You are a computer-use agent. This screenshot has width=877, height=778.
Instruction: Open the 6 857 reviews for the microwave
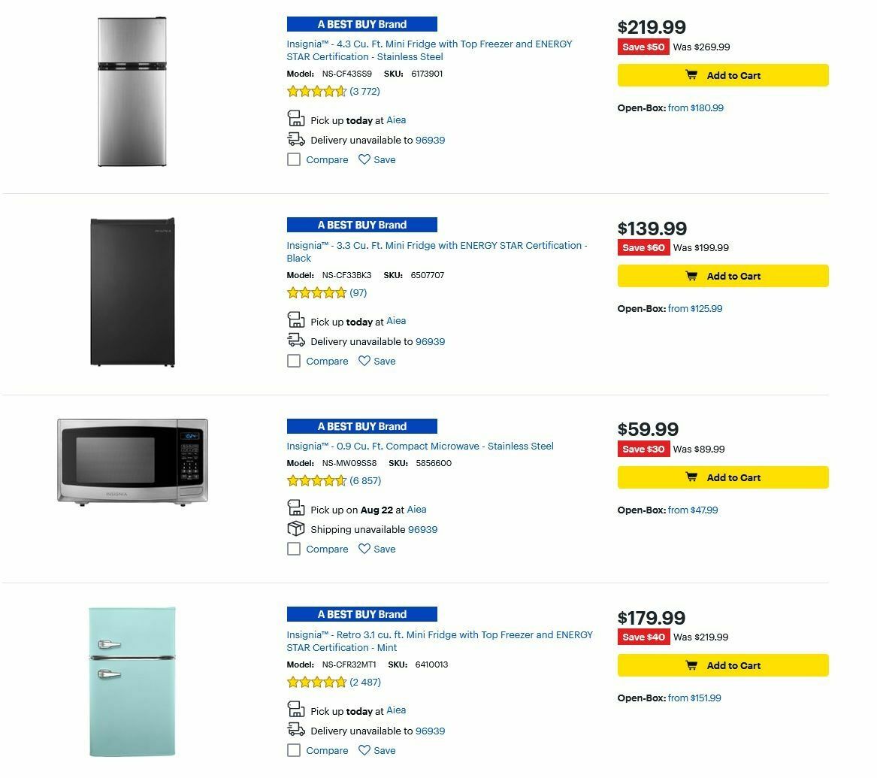[x=366, y=480]
